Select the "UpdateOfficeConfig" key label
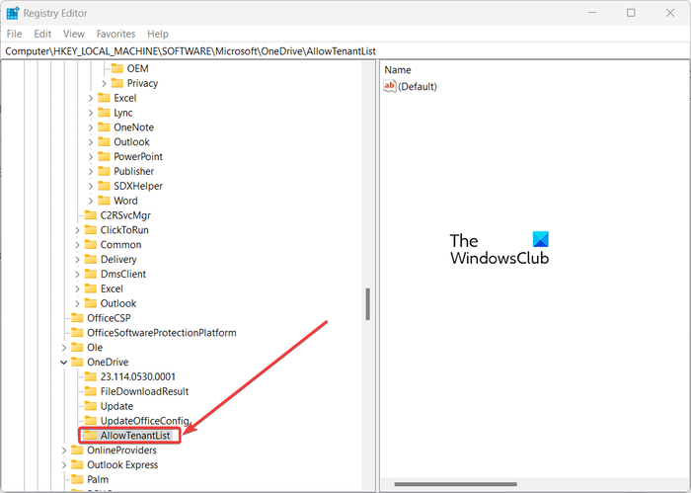 point(144,421)
